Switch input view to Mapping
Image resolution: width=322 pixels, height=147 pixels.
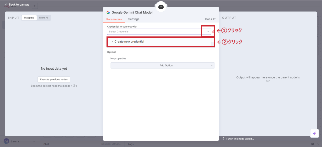pyautogui.click(x=29, y=18)
